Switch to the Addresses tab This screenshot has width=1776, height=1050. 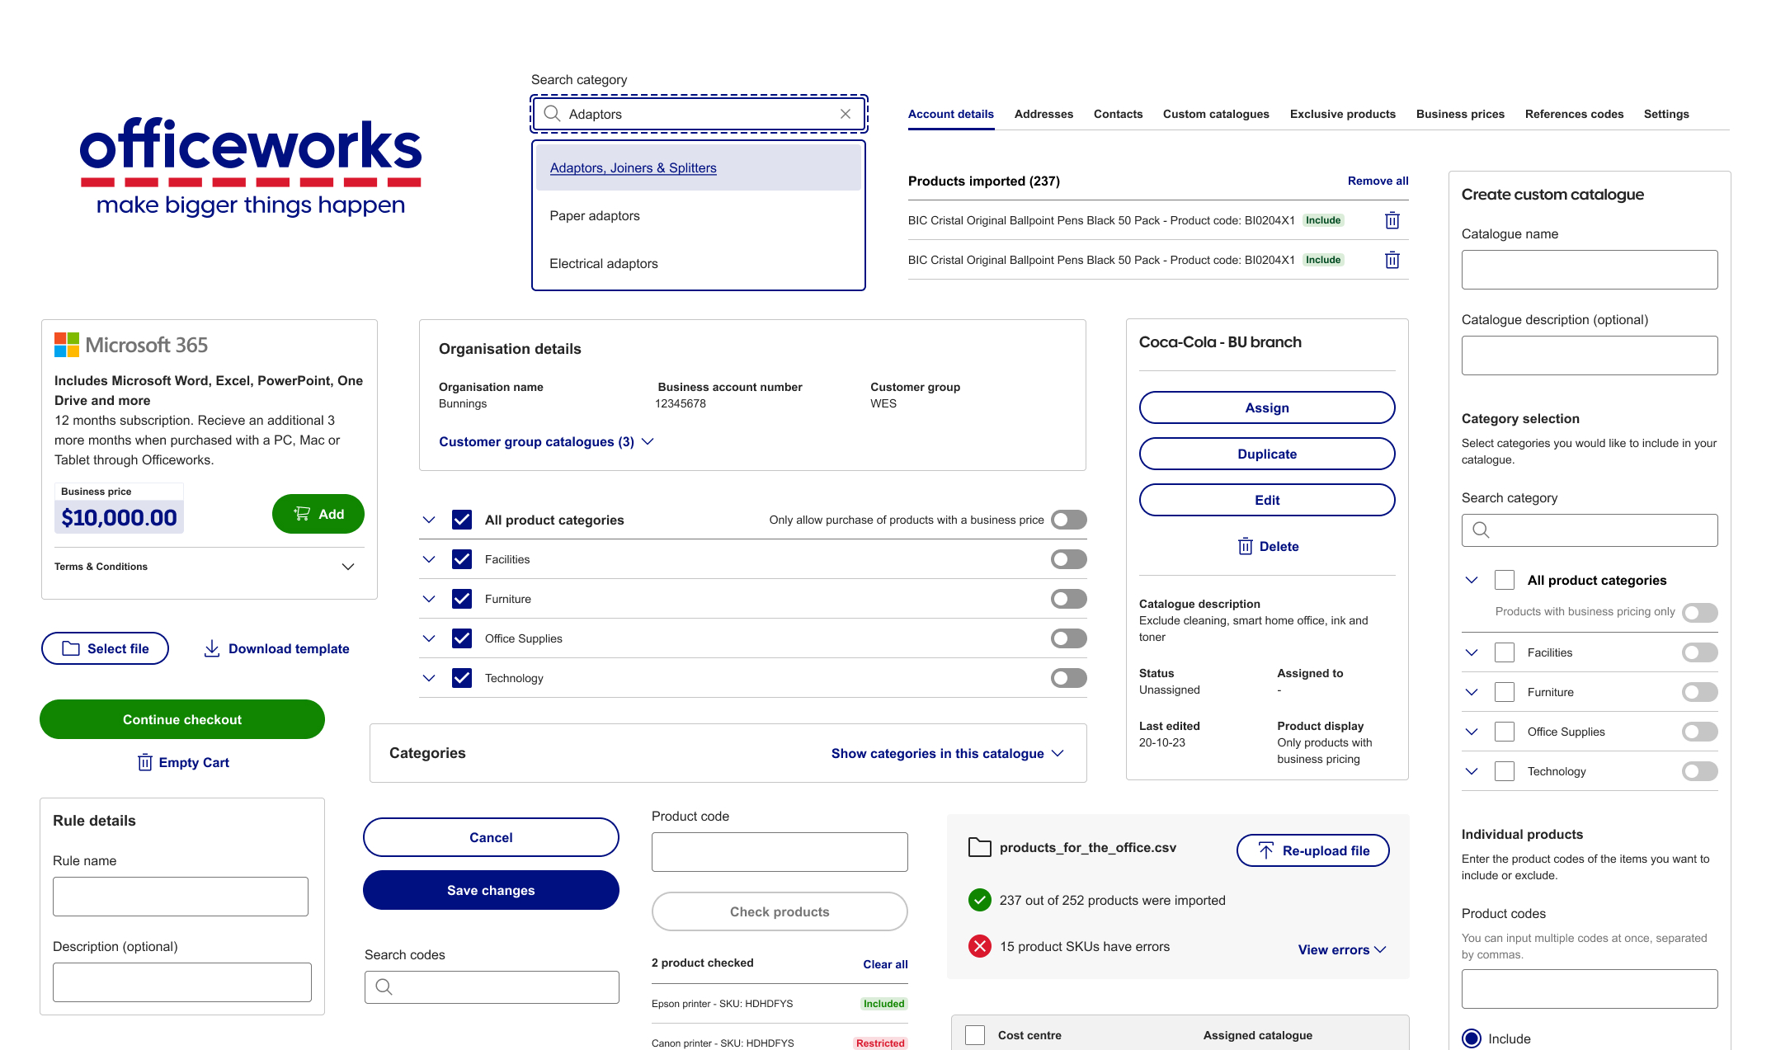(1043, 114)
